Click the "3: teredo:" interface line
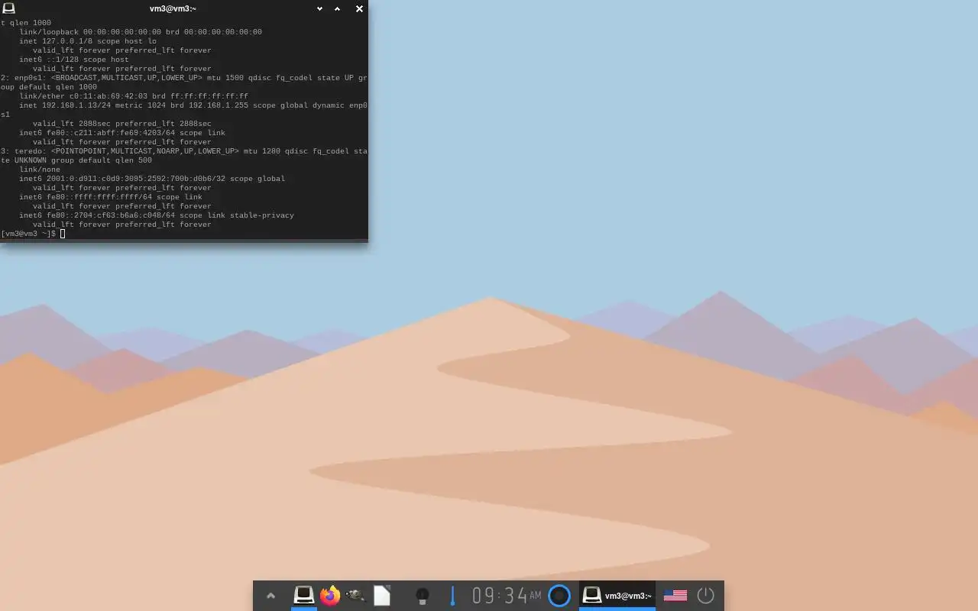 click(184, 151)
